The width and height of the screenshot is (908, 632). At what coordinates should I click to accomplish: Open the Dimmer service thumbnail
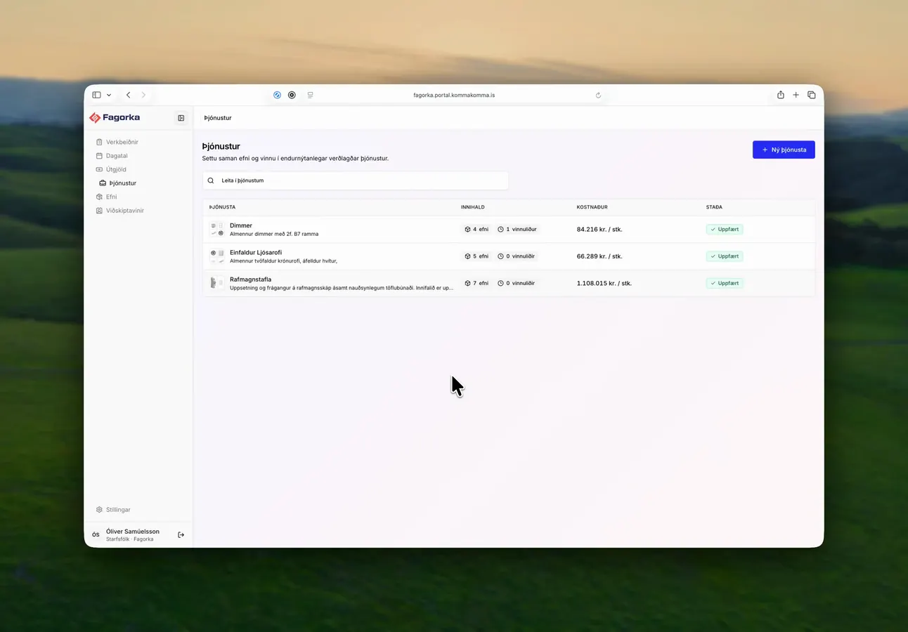click(x=217, y=229)
